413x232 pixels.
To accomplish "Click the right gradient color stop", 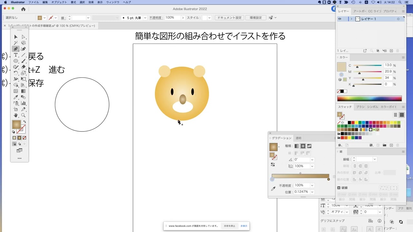I will 328,179.
